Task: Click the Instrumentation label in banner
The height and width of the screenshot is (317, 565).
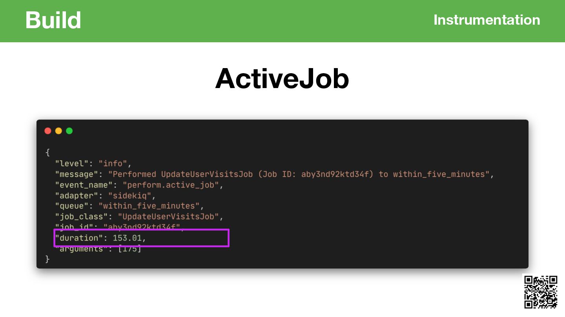Action: coord(487,20)
